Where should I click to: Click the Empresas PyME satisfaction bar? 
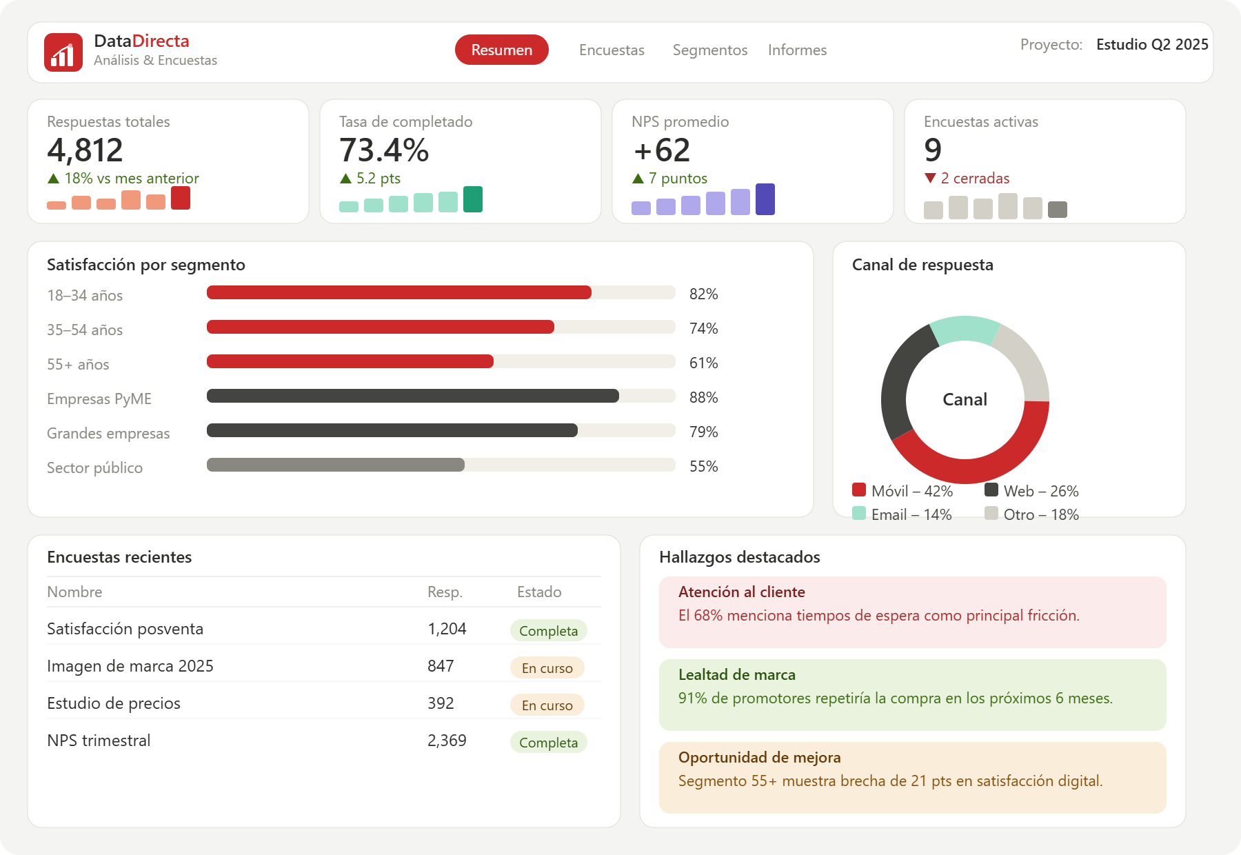click(x=441, y=396)
